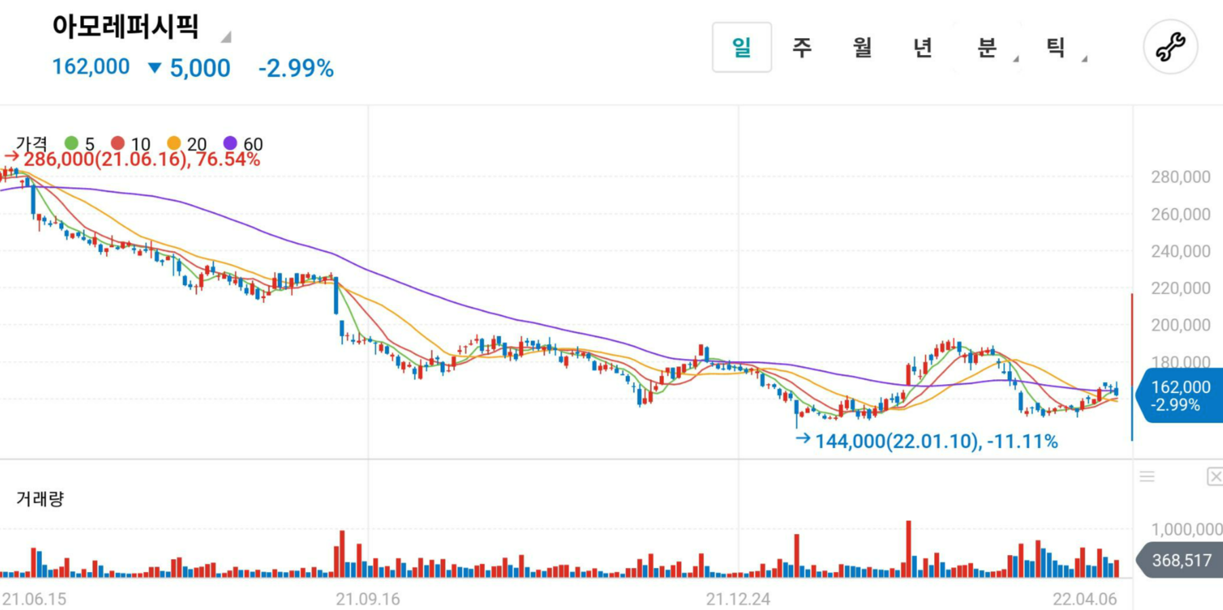Open the volume panel hamburger menu
The image size is (1223, 610).
(1147, 476)
